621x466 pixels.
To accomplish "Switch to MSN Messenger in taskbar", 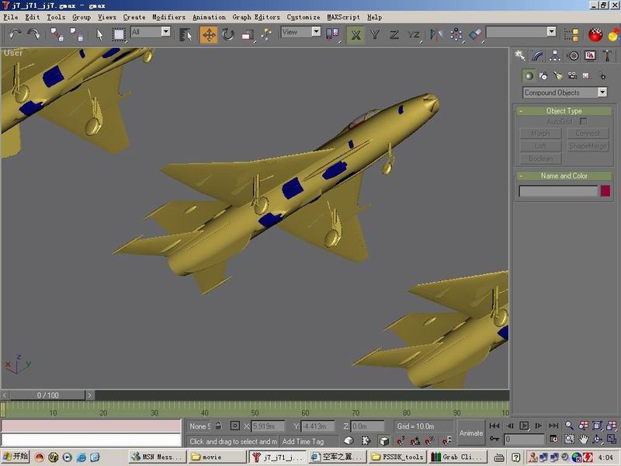I will [x=157, y=457].
